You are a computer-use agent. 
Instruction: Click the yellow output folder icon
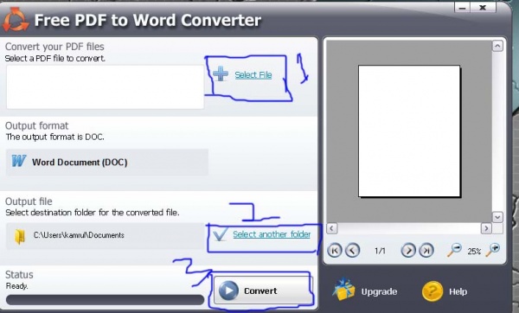click(x=20, y=237)
